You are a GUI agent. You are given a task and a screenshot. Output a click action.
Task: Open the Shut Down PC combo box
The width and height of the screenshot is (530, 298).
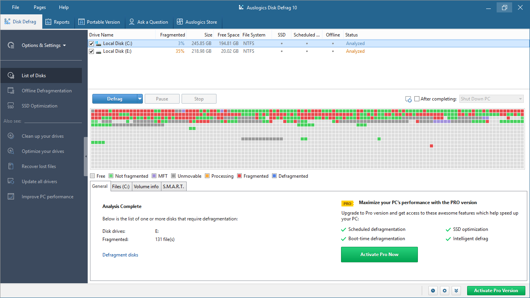click(492, 99)
